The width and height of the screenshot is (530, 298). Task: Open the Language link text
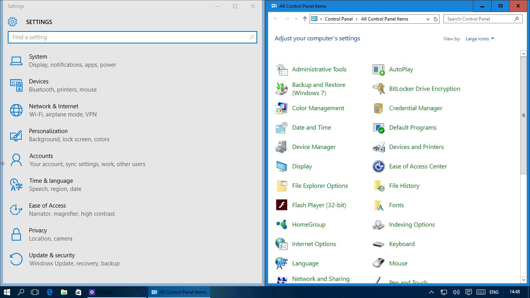[x=305, y=263]
